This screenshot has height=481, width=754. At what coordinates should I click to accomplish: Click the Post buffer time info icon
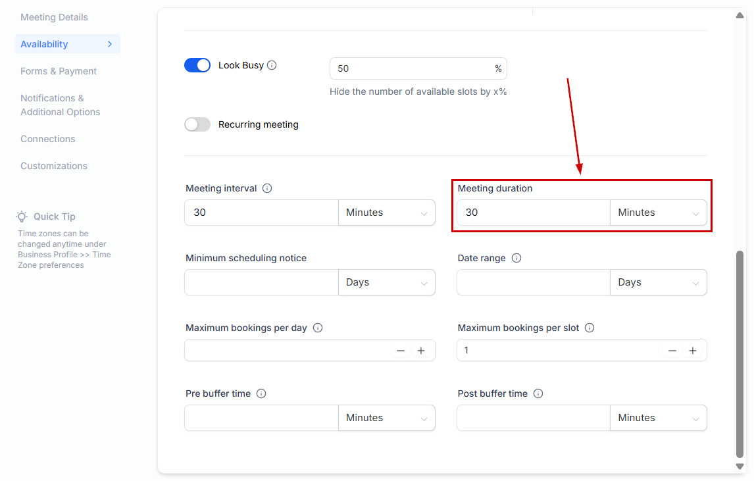[x=538, y=393]
